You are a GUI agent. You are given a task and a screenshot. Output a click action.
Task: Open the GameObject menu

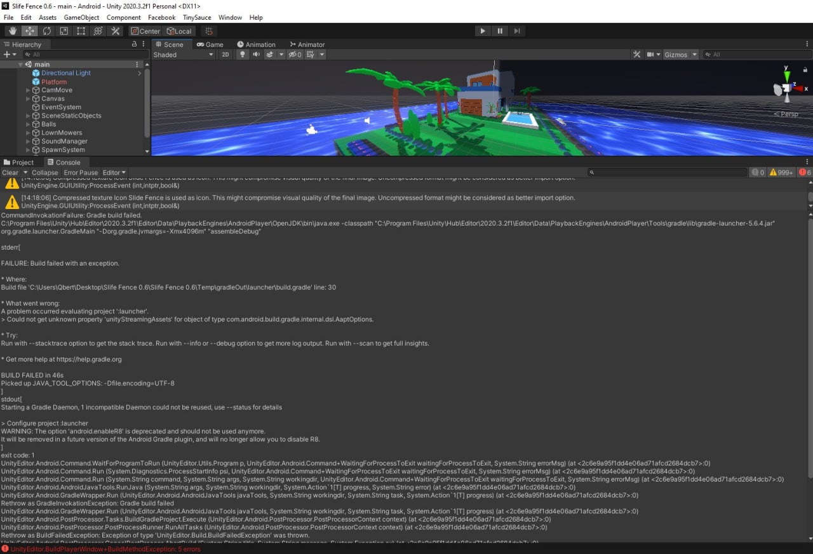click(x=81, y=17)
